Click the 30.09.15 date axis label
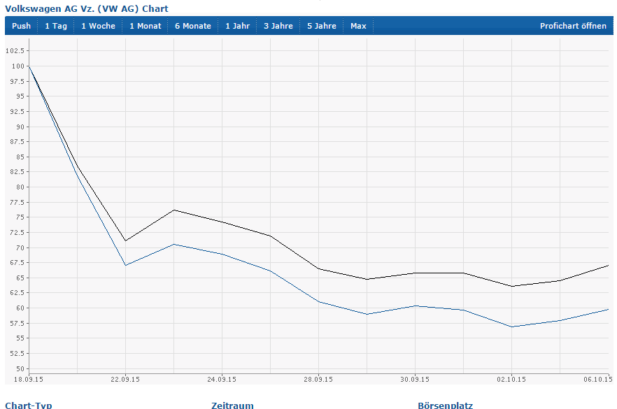The height and width of the screenshot is (409, 617). tap(415, 380)
